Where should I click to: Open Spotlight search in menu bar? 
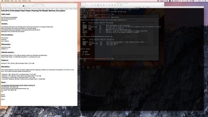(203, 1)
